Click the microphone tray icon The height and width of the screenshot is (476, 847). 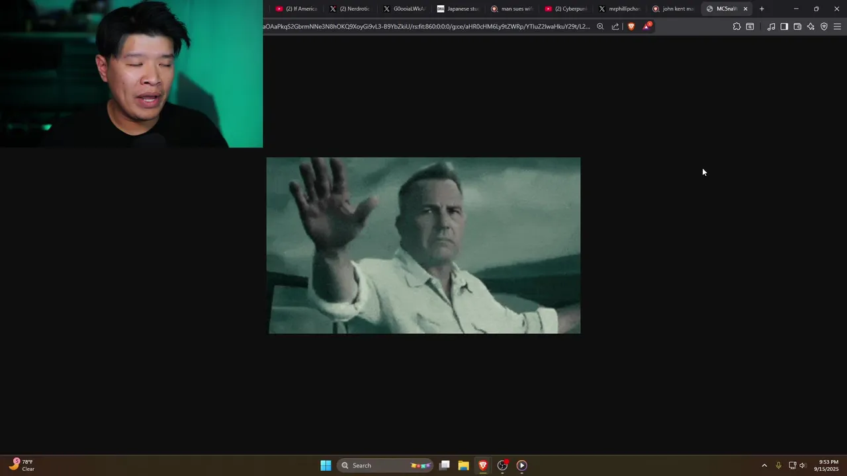[778, 465]
